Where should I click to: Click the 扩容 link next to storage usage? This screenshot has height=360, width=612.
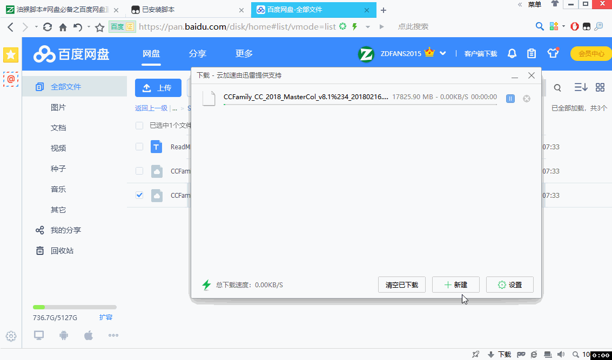point(106,317)
